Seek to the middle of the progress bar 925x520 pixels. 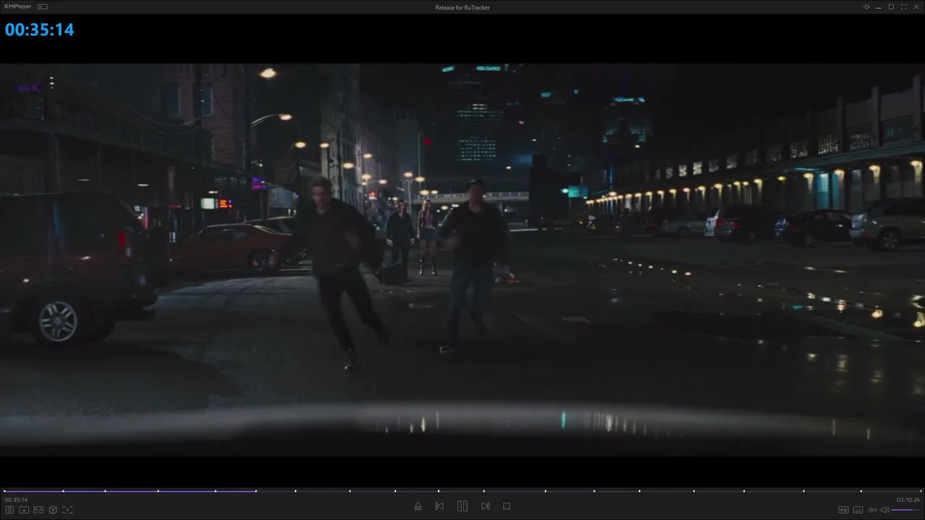[462, 491]
